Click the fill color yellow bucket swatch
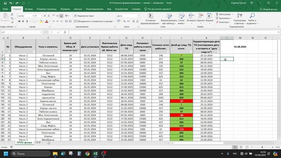The width and height of the screenshot is (281, 158). point(41,22)
